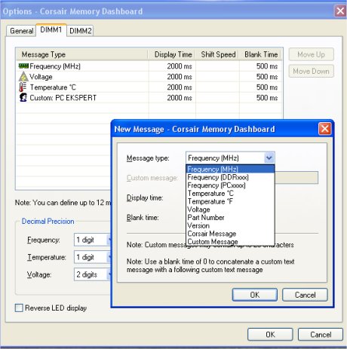Click the Custom message input field

[x=296, y=178]
